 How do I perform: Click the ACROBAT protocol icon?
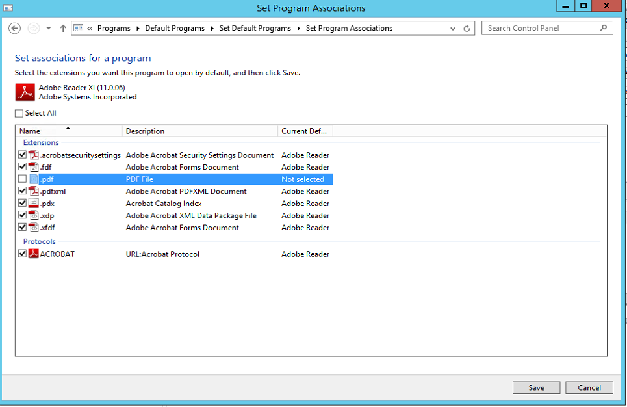coord(34,254)
